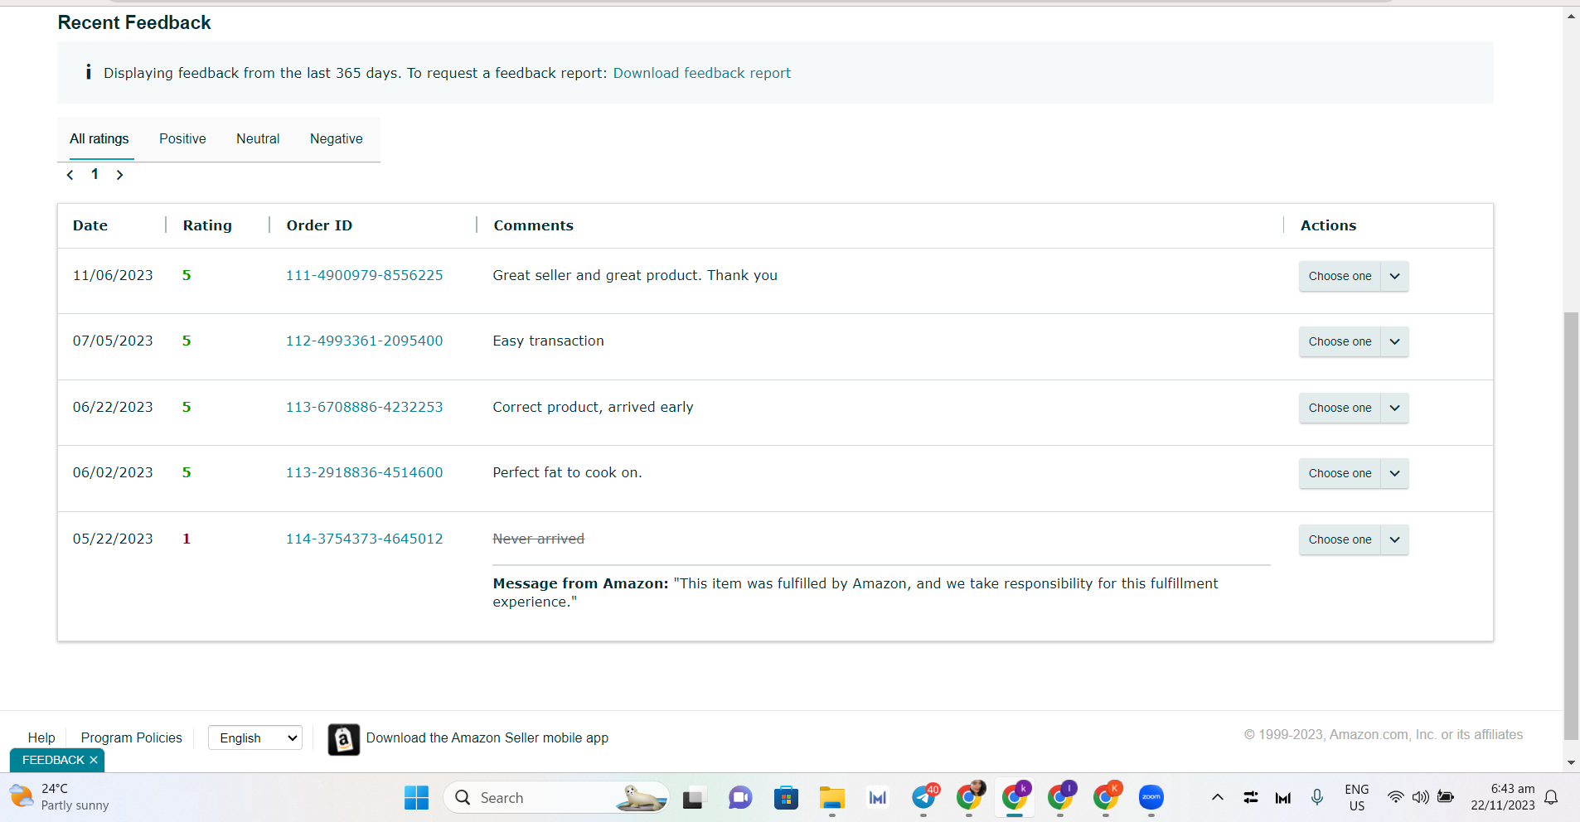Open the notifications bell icon

[1552, 797]
